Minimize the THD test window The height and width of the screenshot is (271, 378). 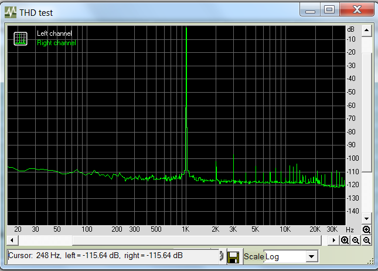(310, 9)
